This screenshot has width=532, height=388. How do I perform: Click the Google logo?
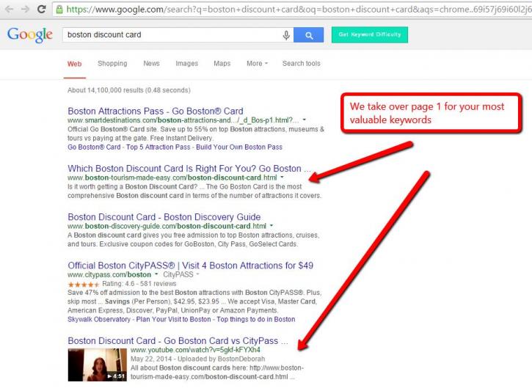click(30, 34)
